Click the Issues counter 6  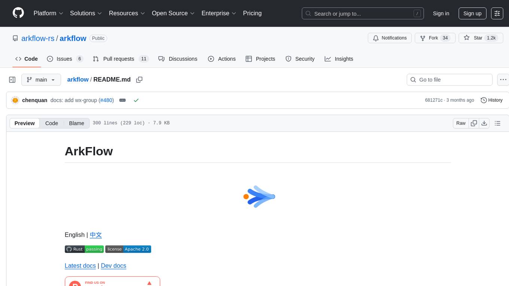pos(79,59)
